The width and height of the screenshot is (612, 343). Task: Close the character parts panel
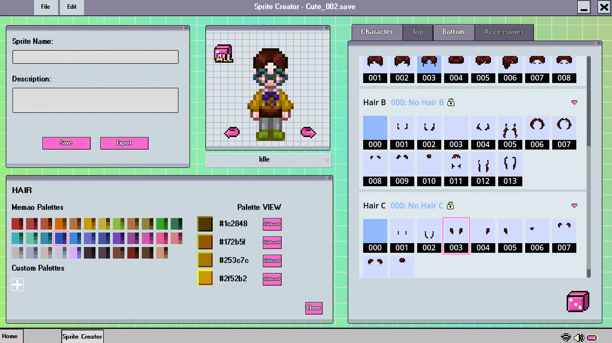599,43
